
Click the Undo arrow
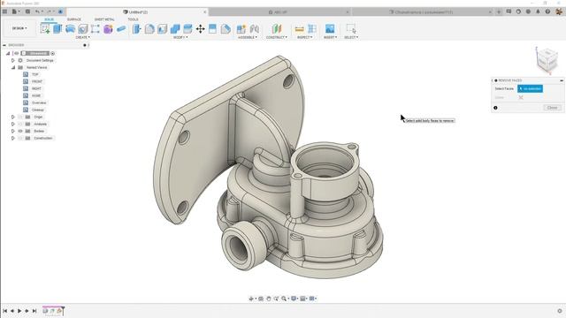37,11
